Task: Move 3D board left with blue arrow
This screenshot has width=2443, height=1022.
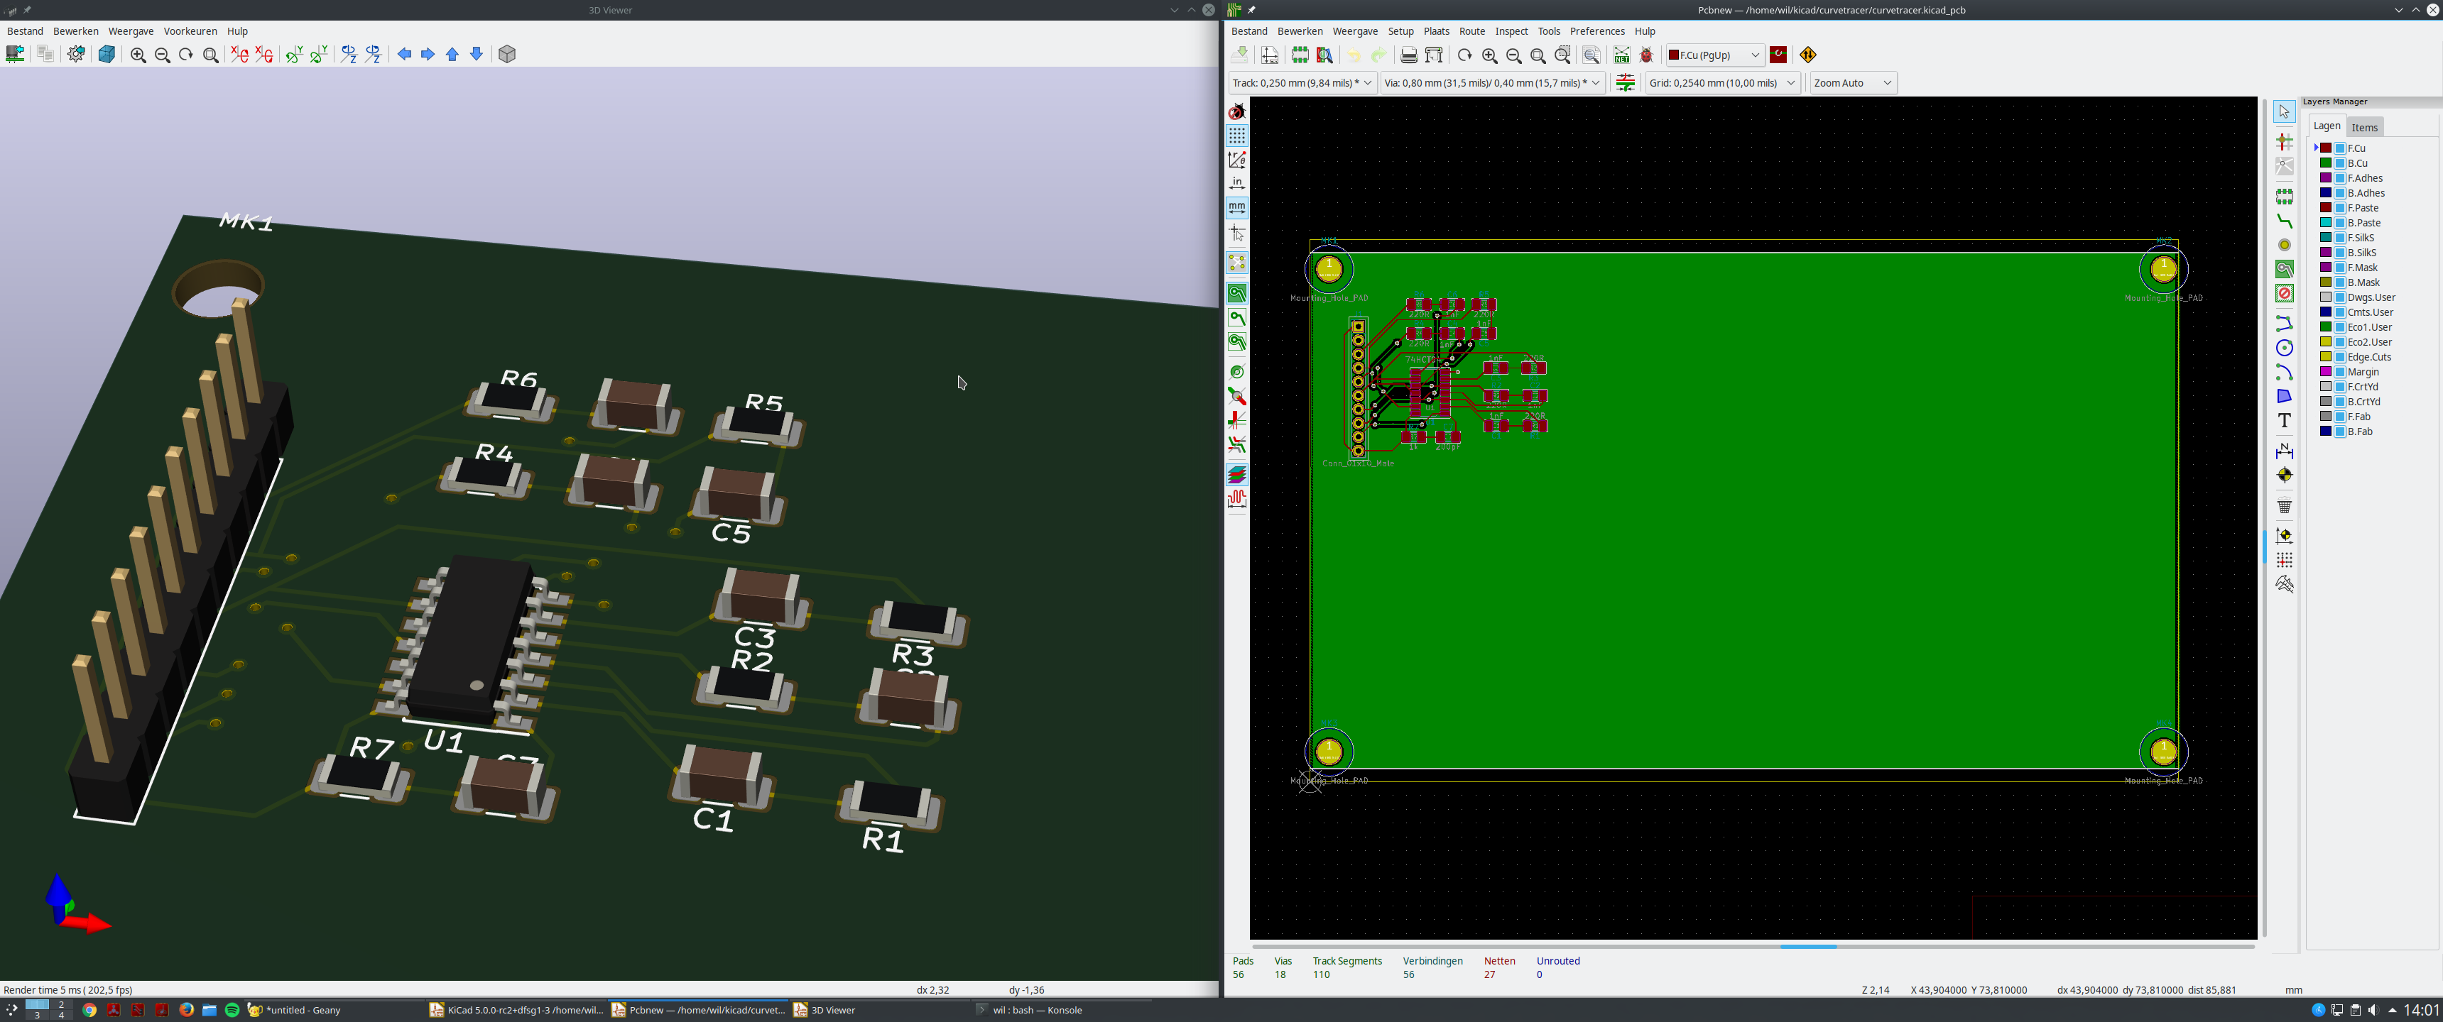Action: point(404,55)
